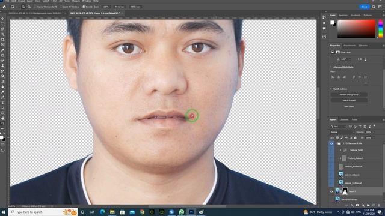This screenshot has width=385, height=216.
Task: Toggle the layer filter on/off switch
Action: [x=374, y=126]
